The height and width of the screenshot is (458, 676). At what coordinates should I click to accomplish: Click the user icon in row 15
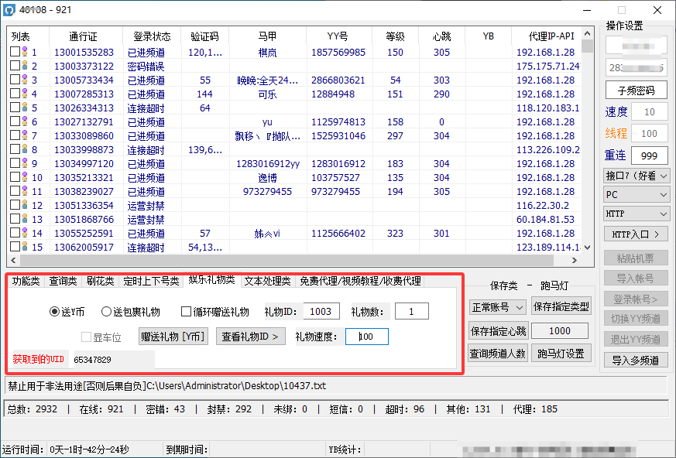(25, 247)
